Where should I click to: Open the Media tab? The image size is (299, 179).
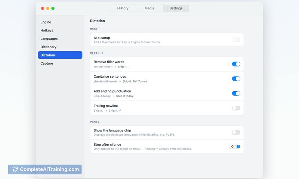pos(149,8)
